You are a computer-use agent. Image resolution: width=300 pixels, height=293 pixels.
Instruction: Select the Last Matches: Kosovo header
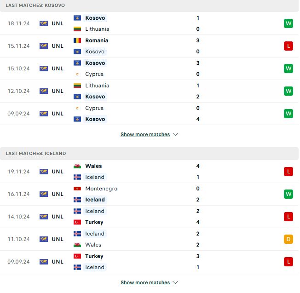coord(35,5)
